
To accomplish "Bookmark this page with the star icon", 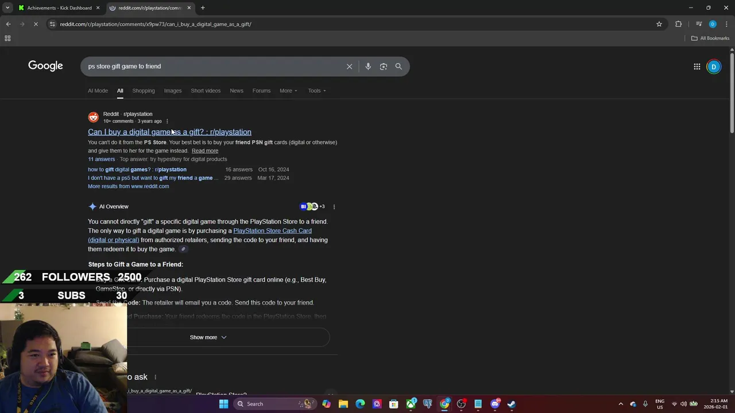I will (x=659, y=24).
